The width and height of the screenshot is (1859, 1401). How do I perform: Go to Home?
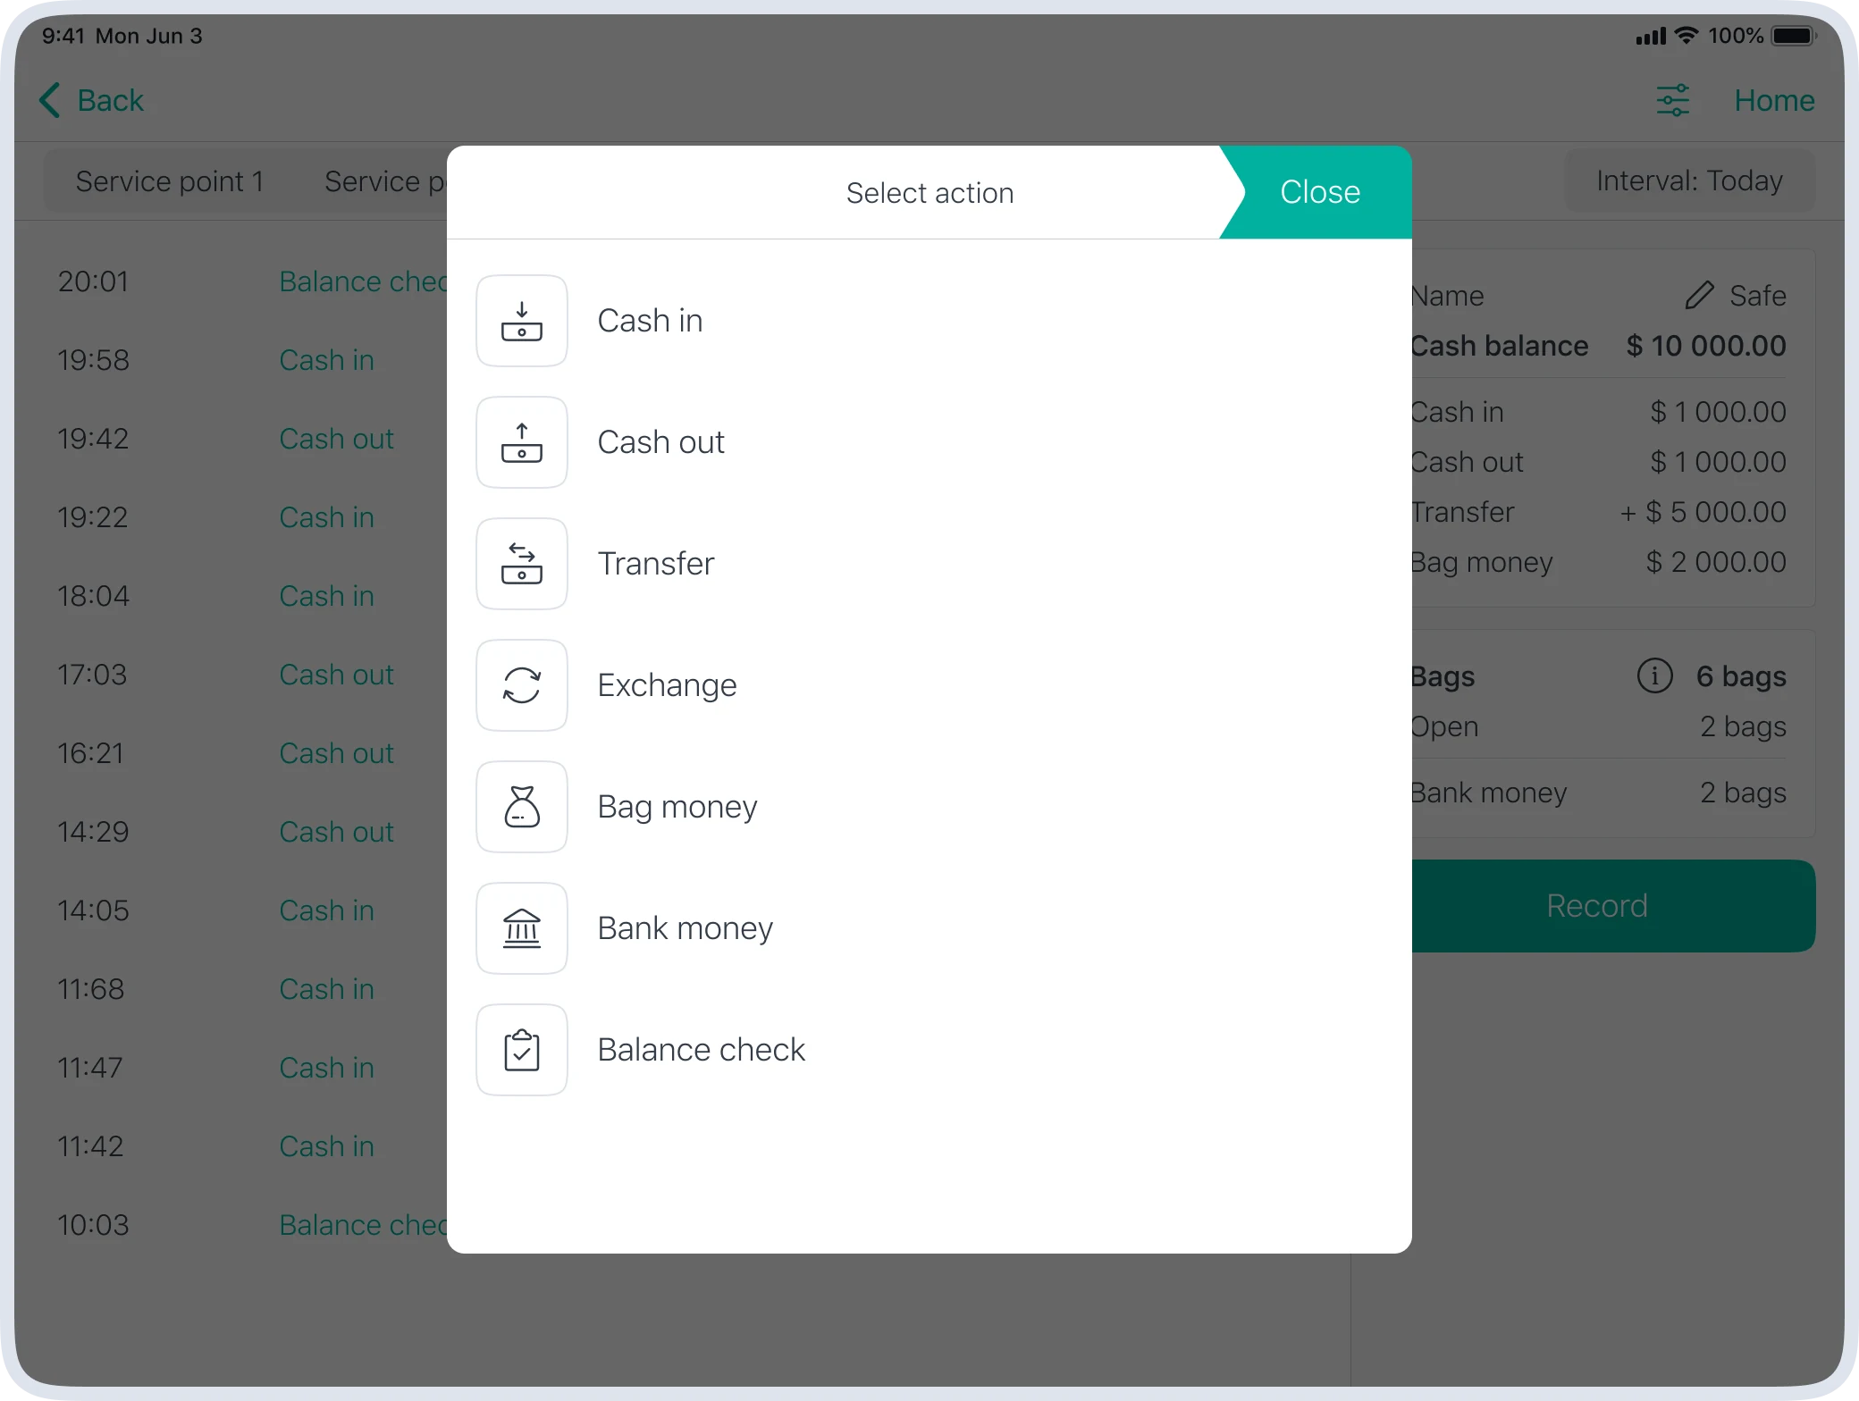pos(1774,100)
